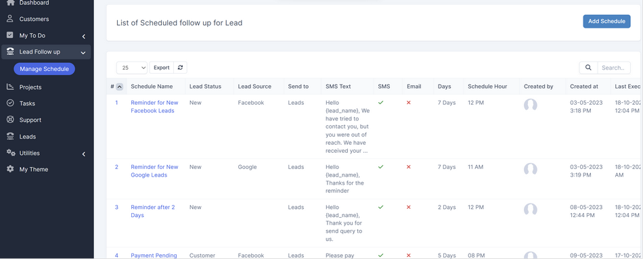The height and width of the screenshot is (259, 643).
Task: Click the '2 Days' cell
Action: tap(447, 207)
